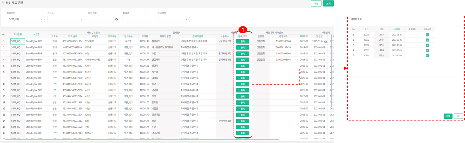This screenshot has height=143, width=465.
Task: Click the red number 1 annotation badge
Action: pos(243,30)
